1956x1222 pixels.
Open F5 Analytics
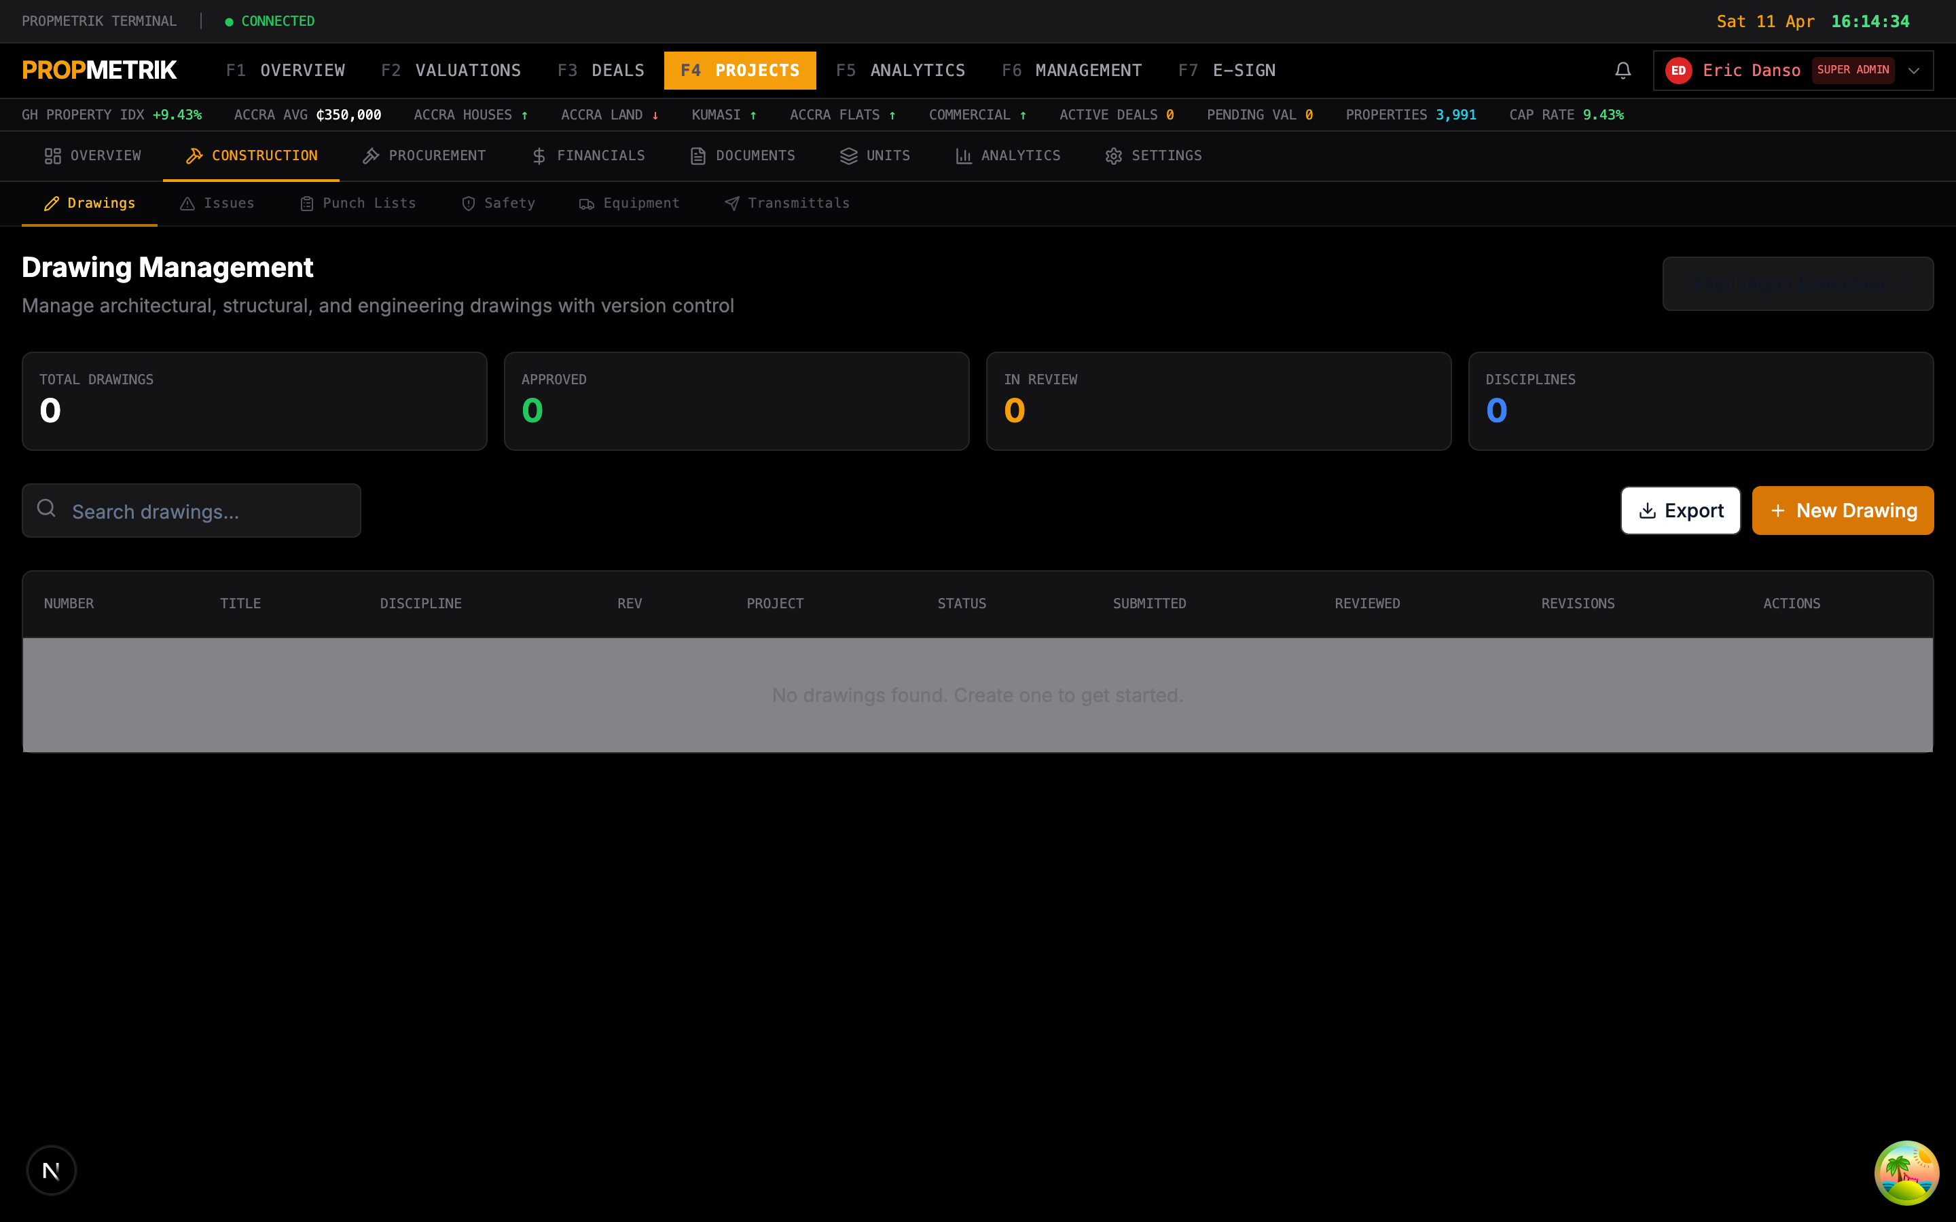click(901, 71)
